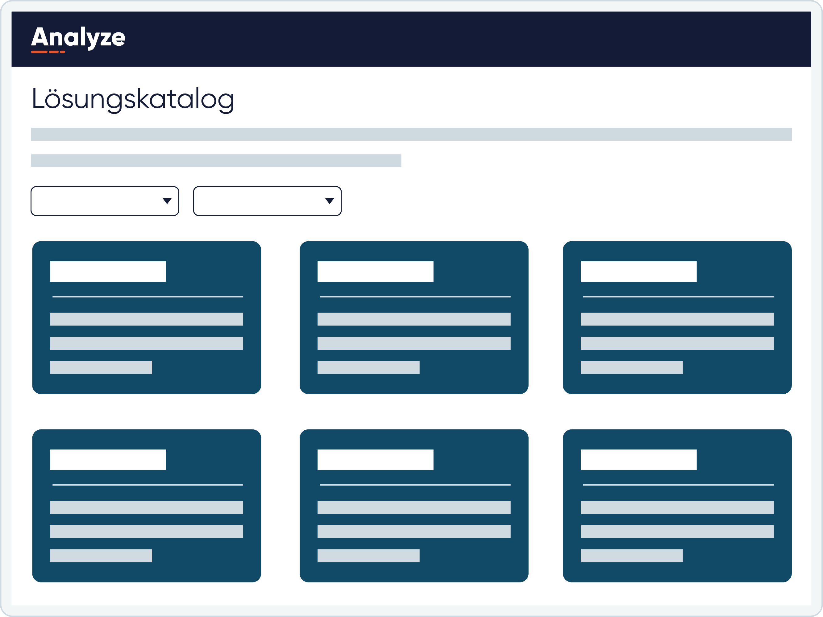Click the Analyze logo in header
The width and height of the screenshot is (823, 617).
pos(78,38)
